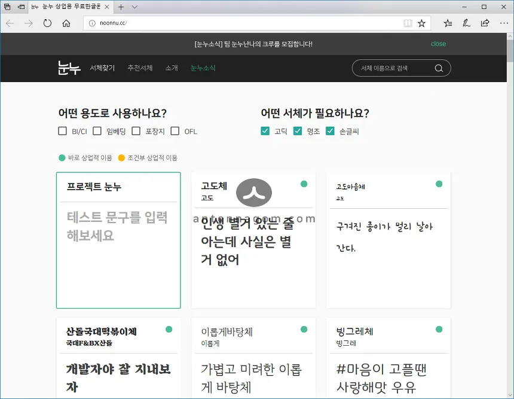This screenshot has width=514, height=399.
Task: Click the magnifier icon in font search
Action: 439,68
